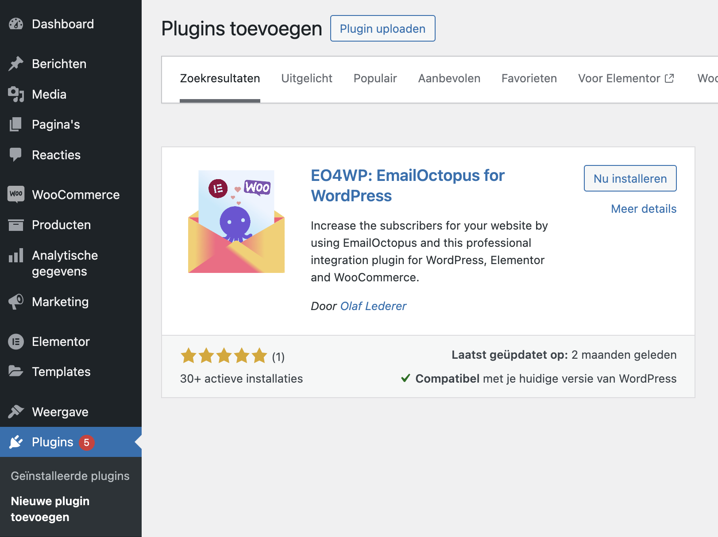Click the '30+ actieve installaties' text
Viewport: 718px width, 537px height.
tap(241, 379)
